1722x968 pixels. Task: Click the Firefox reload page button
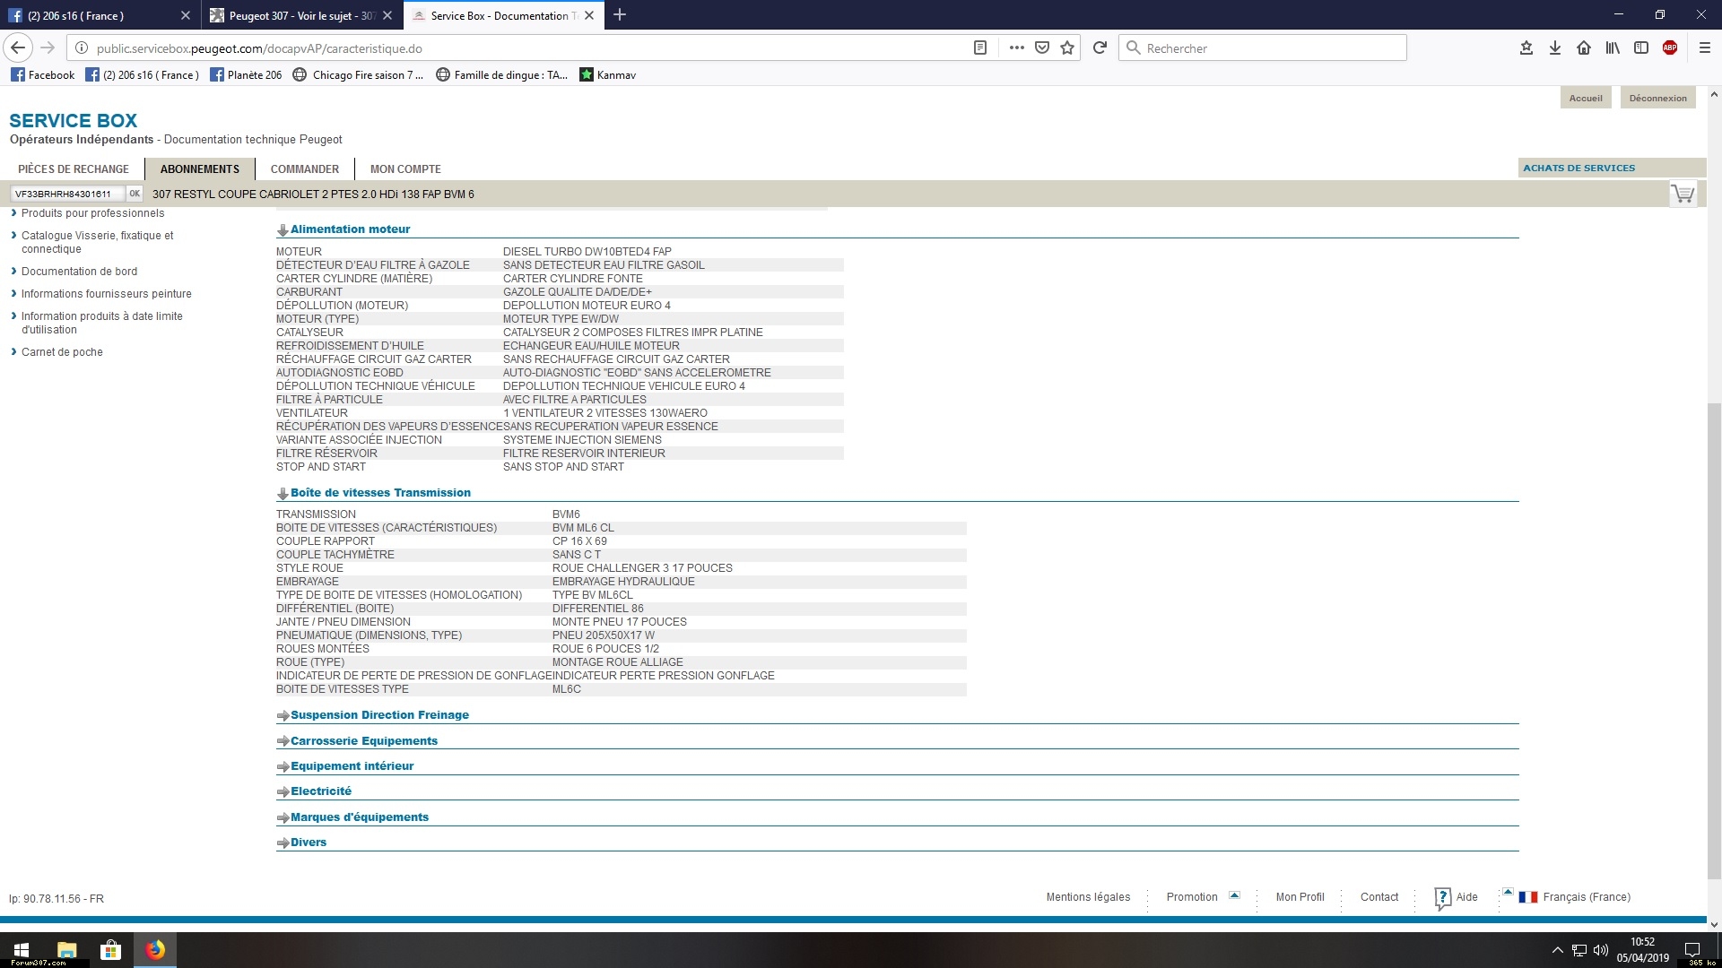click(x=1100, y=48)
